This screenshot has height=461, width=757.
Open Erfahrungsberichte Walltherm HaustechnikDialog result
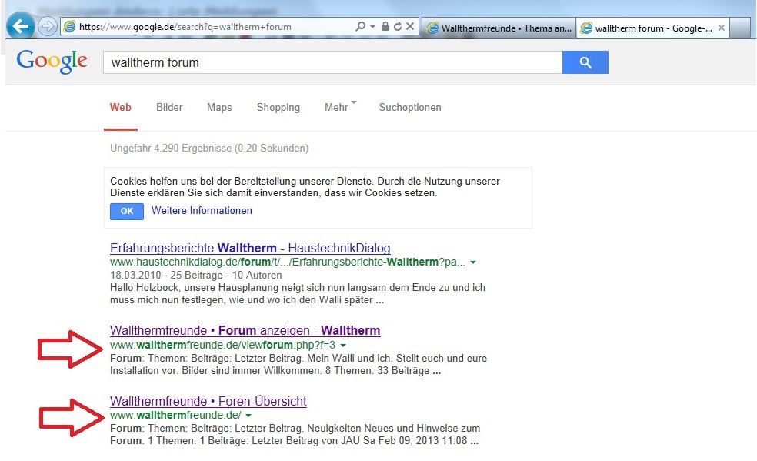(x=250, y=248)
